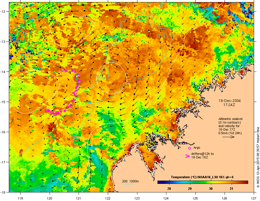This screenshot has height=201, width=260.
Task: Click the '18-Dec 18Z' drifter legend line
Action: click(199, 157)
